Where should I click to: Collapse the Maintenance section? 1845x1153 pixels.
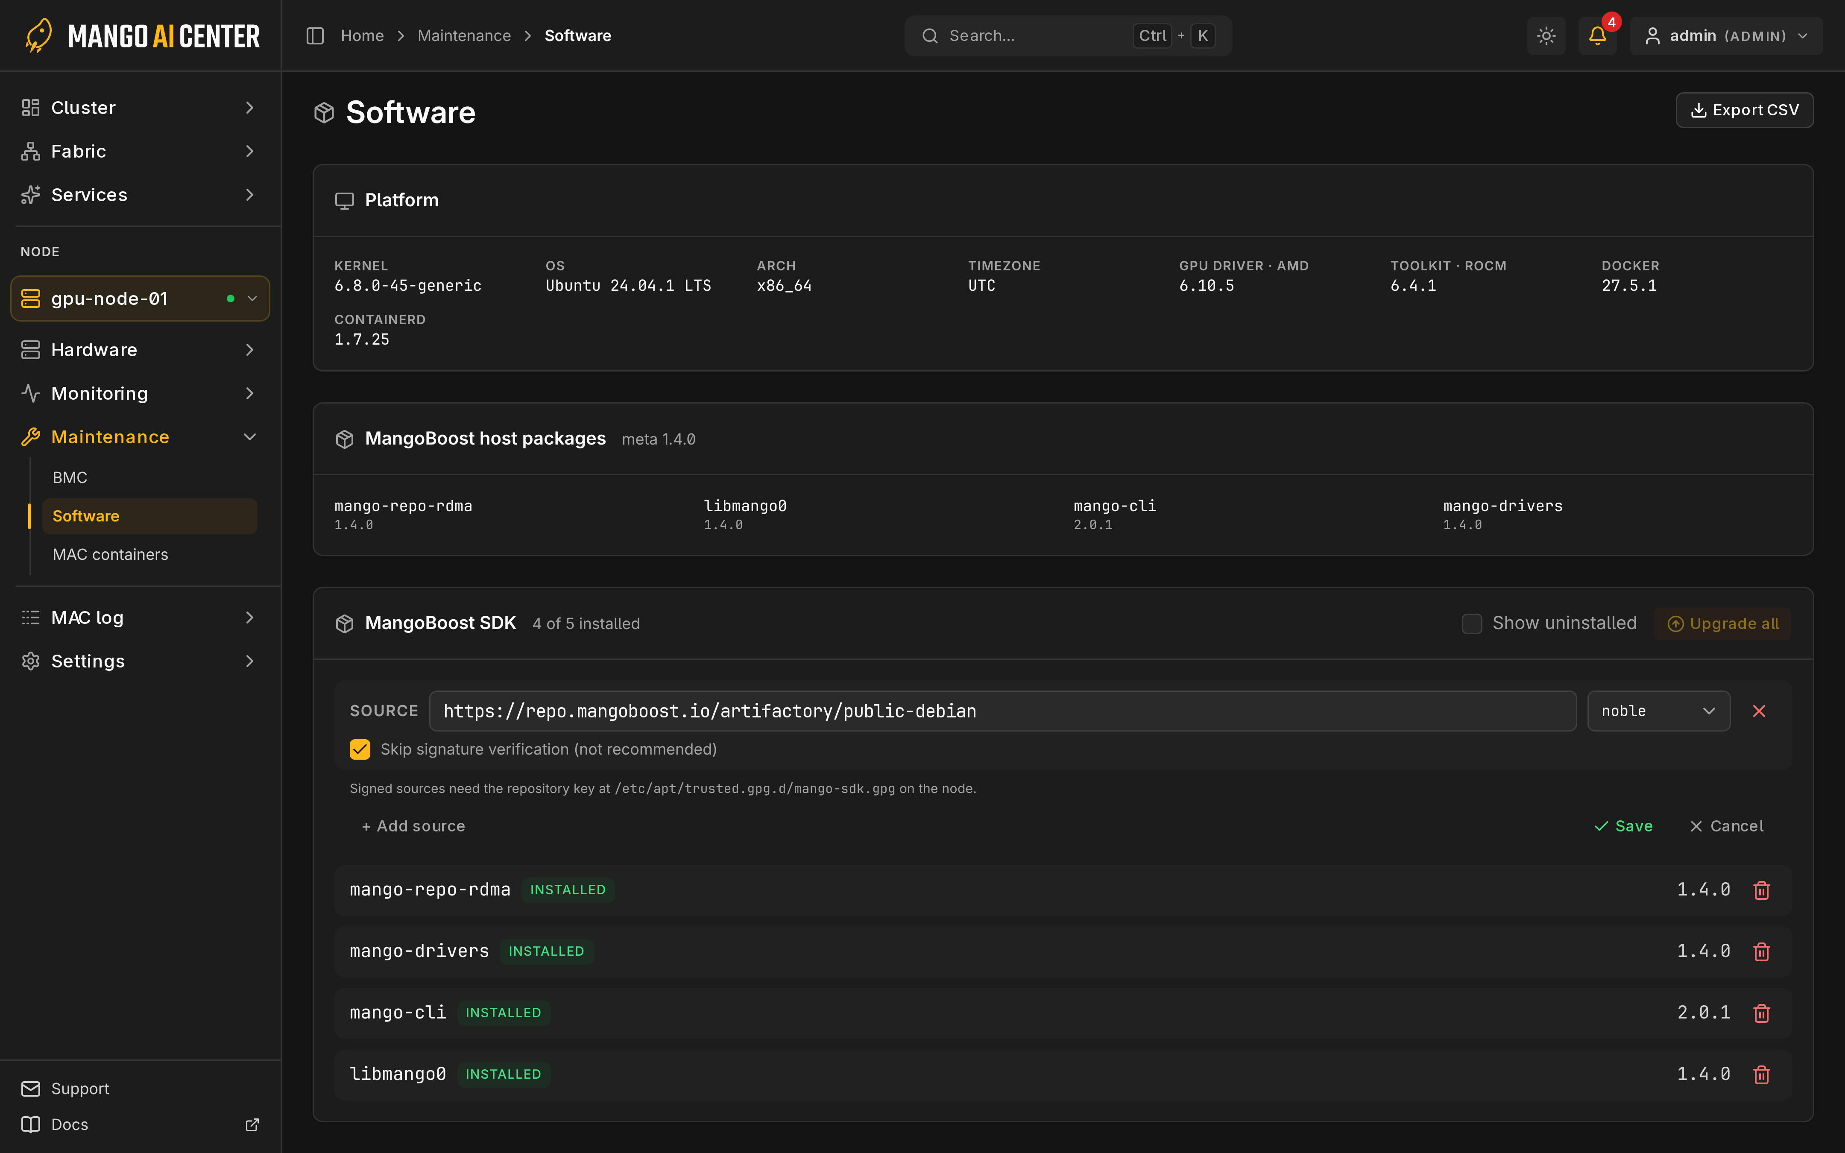[140, 437]
